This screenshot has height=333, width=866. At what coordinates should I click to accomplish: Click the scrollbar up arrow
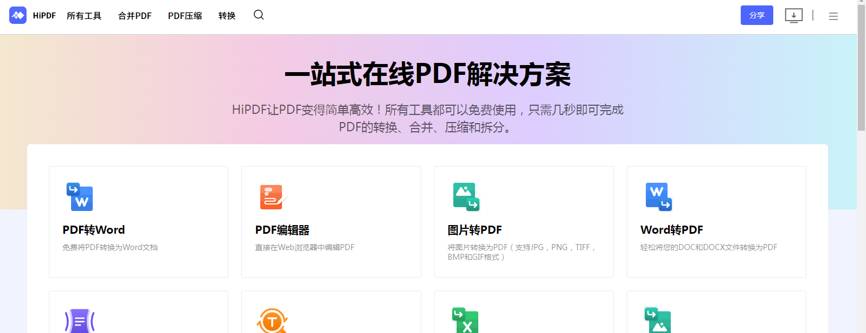[x=861, y=2]
